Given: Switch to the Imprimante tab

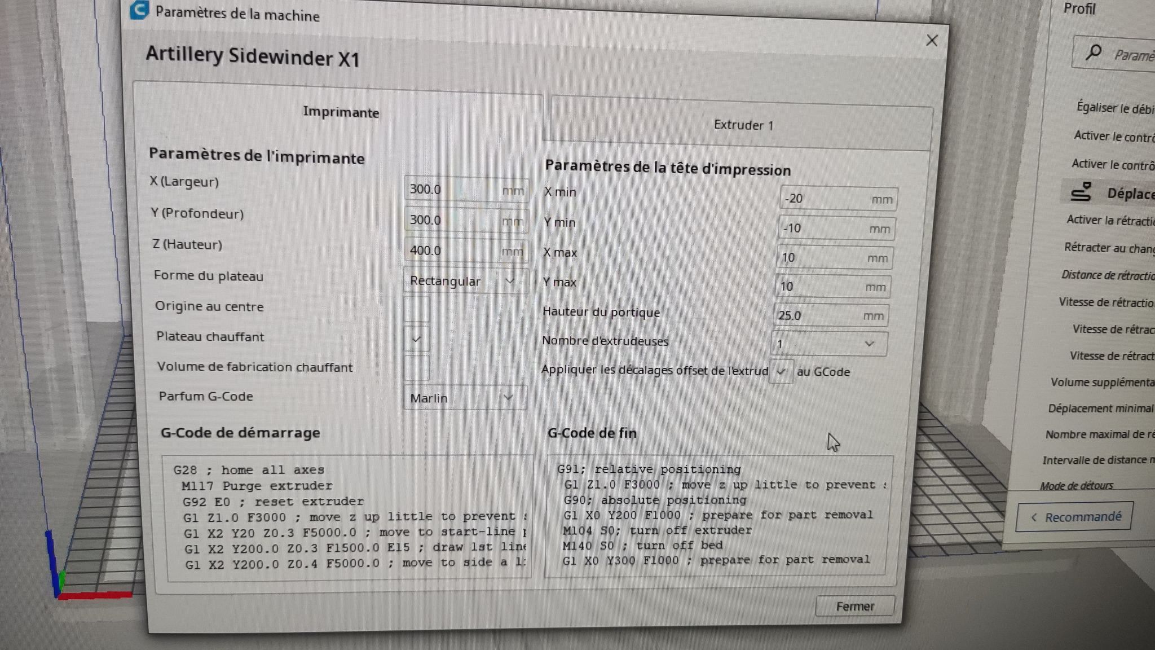Looking at the screenshot, I should 341,112.
